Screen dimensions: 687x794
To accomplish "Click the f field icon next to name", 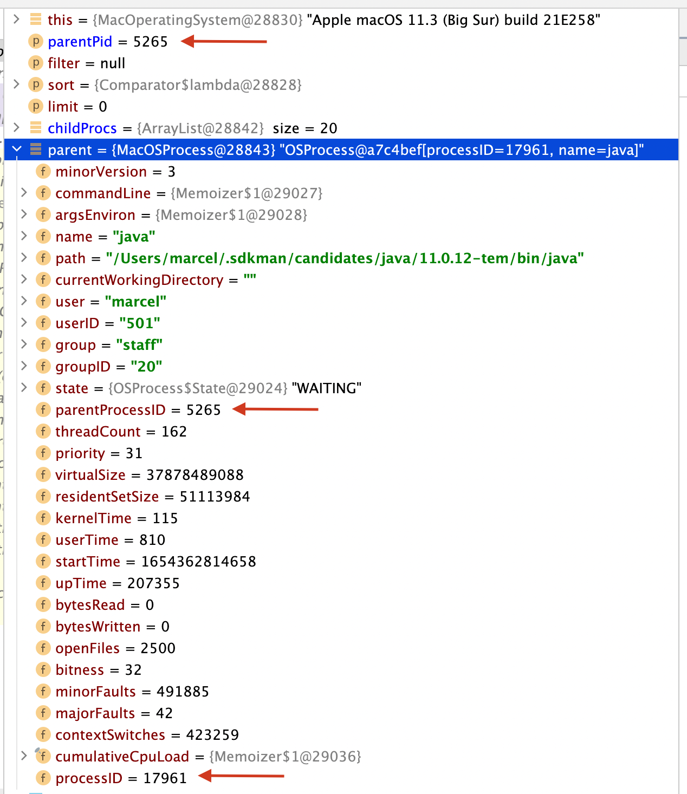I will [43, 236].
